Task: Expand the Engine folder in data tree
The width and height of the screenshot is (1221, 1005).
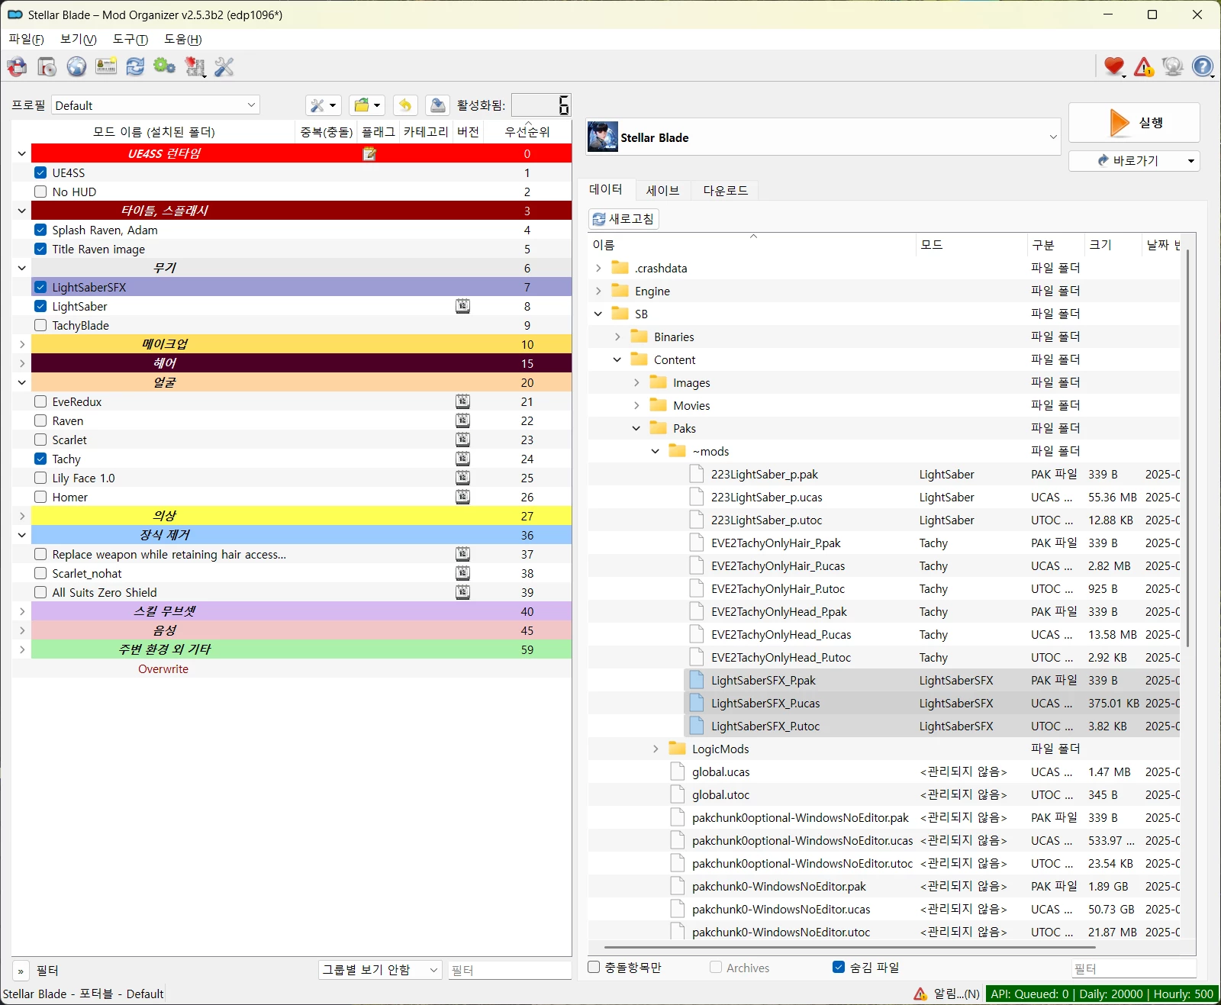Action: coord(598,291)
